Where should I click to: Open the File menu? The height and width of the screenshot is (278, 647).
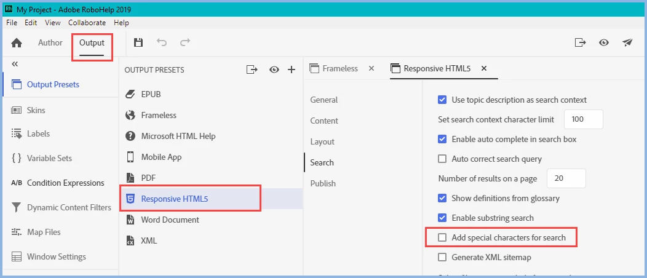pos(12,23)
